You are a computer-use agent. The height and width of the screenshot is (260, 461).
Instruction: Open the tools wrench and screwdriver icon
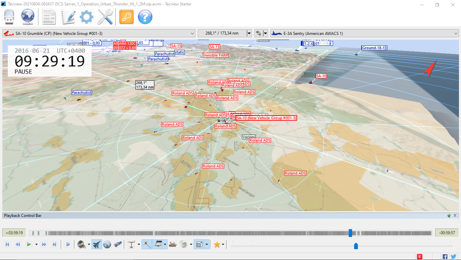pyautogui.click(x=105, y=17)
